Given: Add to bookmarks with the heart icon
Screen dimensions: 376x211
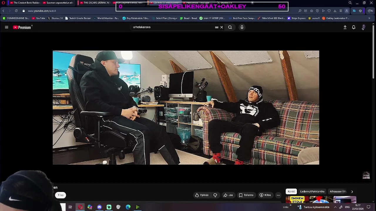Looking at the screenshot, I should [x=329, y=11].
